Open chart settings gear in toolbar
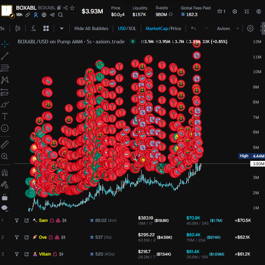This screenshot has height=265, width=265. pos(250,28)
